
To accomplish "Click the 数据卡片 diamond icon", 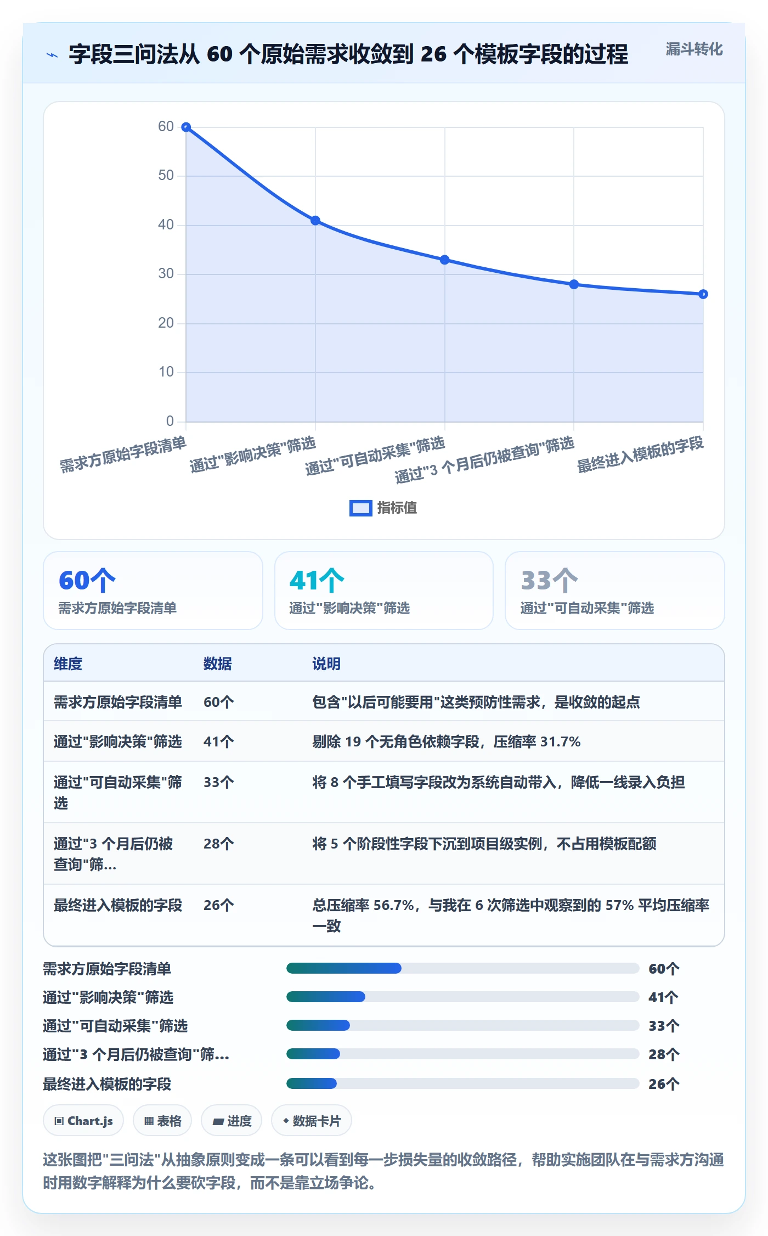I will point(286,1120).
